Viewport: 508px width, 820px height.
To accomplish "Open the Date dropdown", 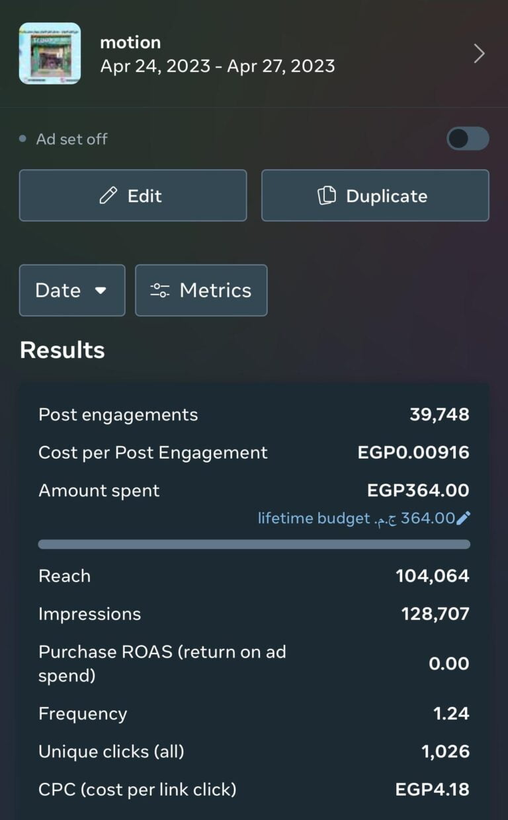I will (x=71, y=291).
